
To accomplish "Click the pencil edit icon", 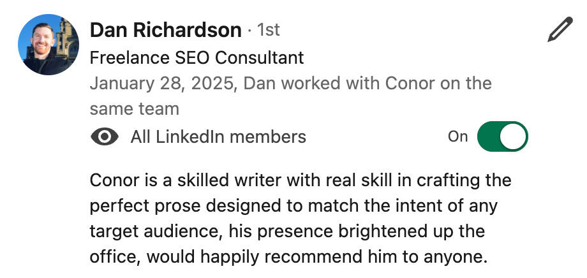I will (560, 30).
